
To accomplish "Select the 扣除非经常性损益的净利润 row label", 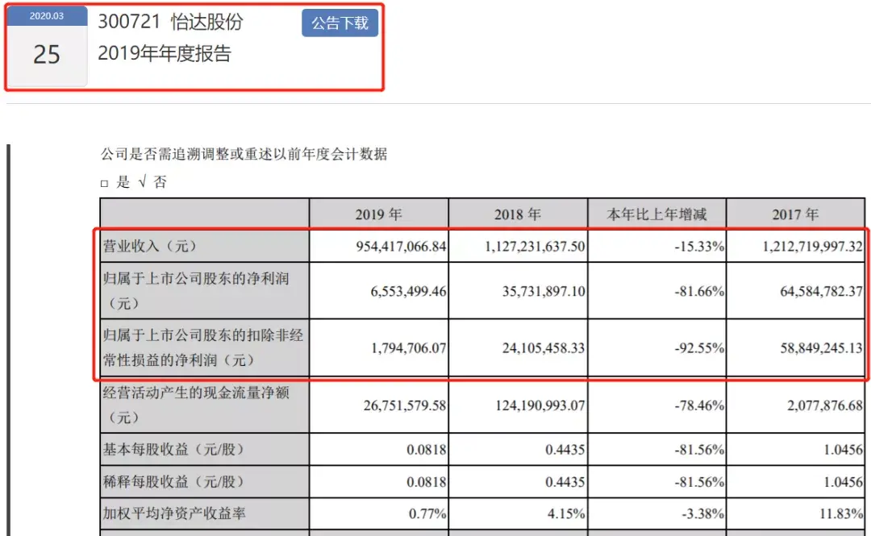I will pyautogui.click(x=203, y=347).
